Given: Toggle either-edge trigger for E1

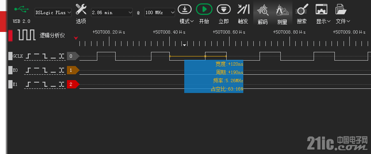Looking at the screenshot, I should 62,84.
